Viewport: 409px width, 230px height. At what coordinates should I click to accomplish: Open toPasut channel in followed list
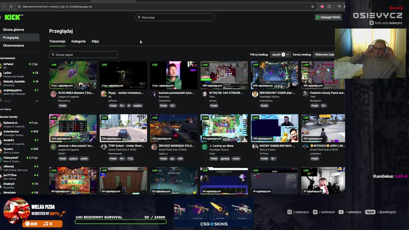[x=19, y=65]
